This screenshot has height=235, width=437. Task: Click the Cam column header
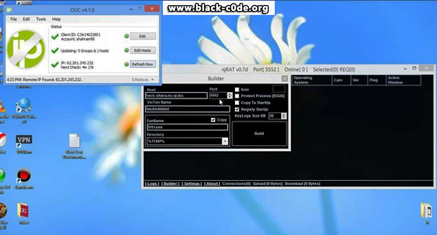[341, 80]
